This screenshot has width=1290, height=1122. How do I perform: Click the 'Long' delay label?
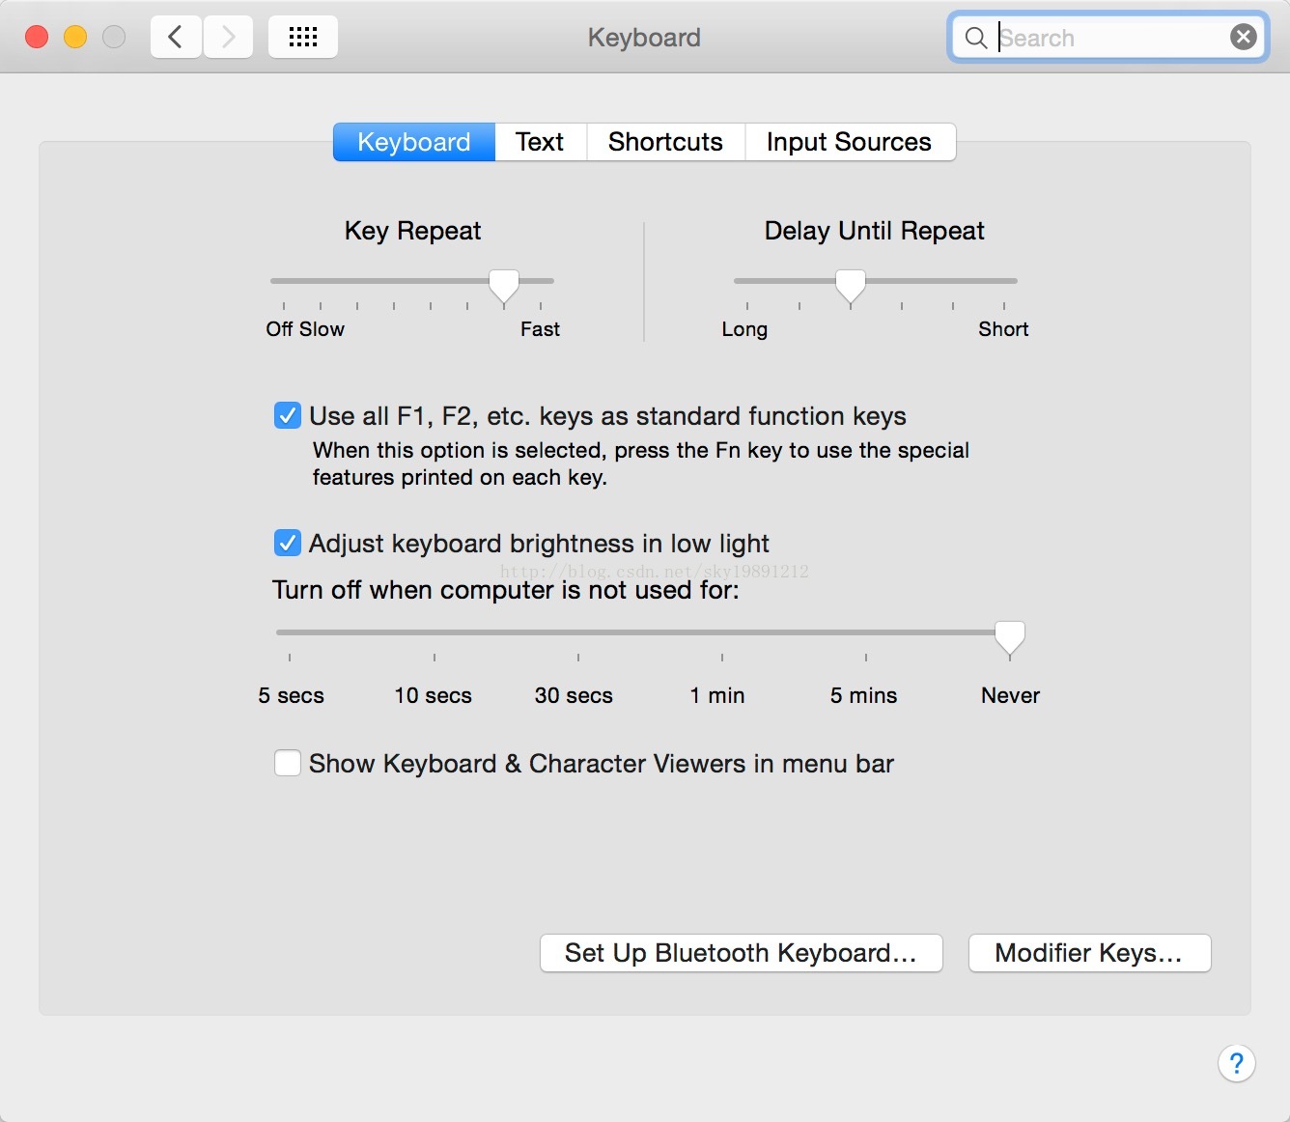(744, 329)
